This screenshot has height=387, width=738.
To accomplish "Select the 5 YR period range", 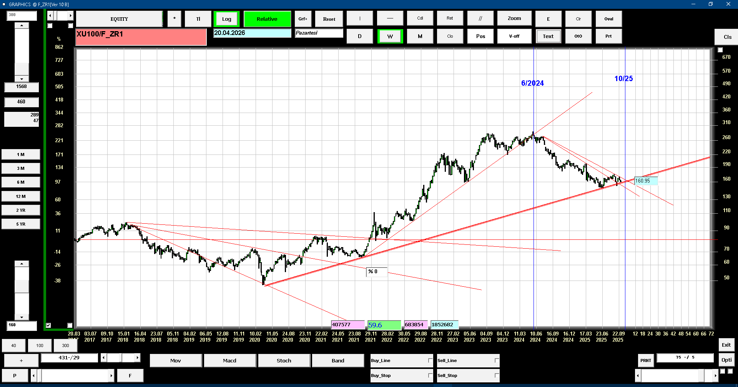I will coord(21,224).
